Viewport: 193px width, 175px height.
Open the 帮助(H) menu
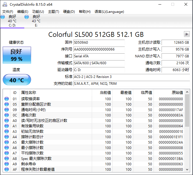85,12
